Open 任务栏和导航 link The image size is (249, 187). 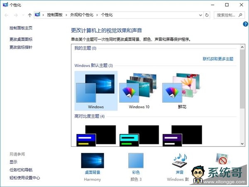[21, 170]
